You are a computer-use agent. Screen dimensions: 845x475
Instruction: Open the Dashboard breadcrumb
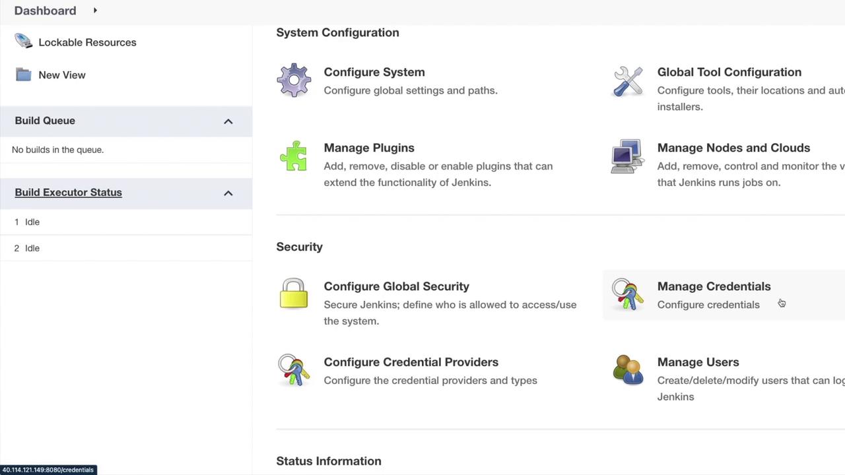(x=45, y=11)
